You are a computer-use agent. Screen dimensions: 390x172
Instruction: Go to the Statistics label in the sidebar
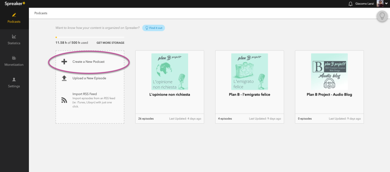tap(14, 43)
